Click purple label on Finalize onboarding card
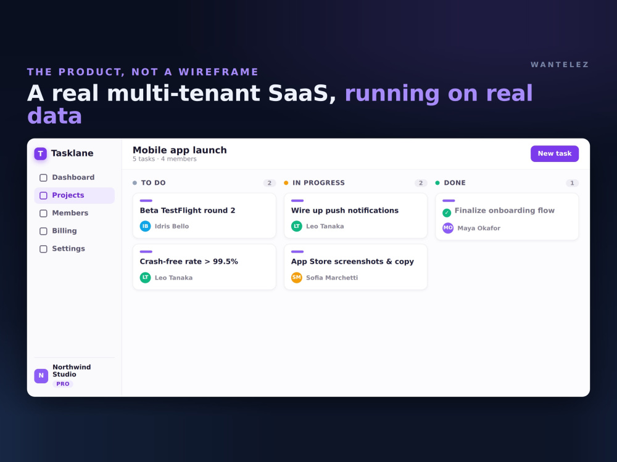 coord(449,201)
